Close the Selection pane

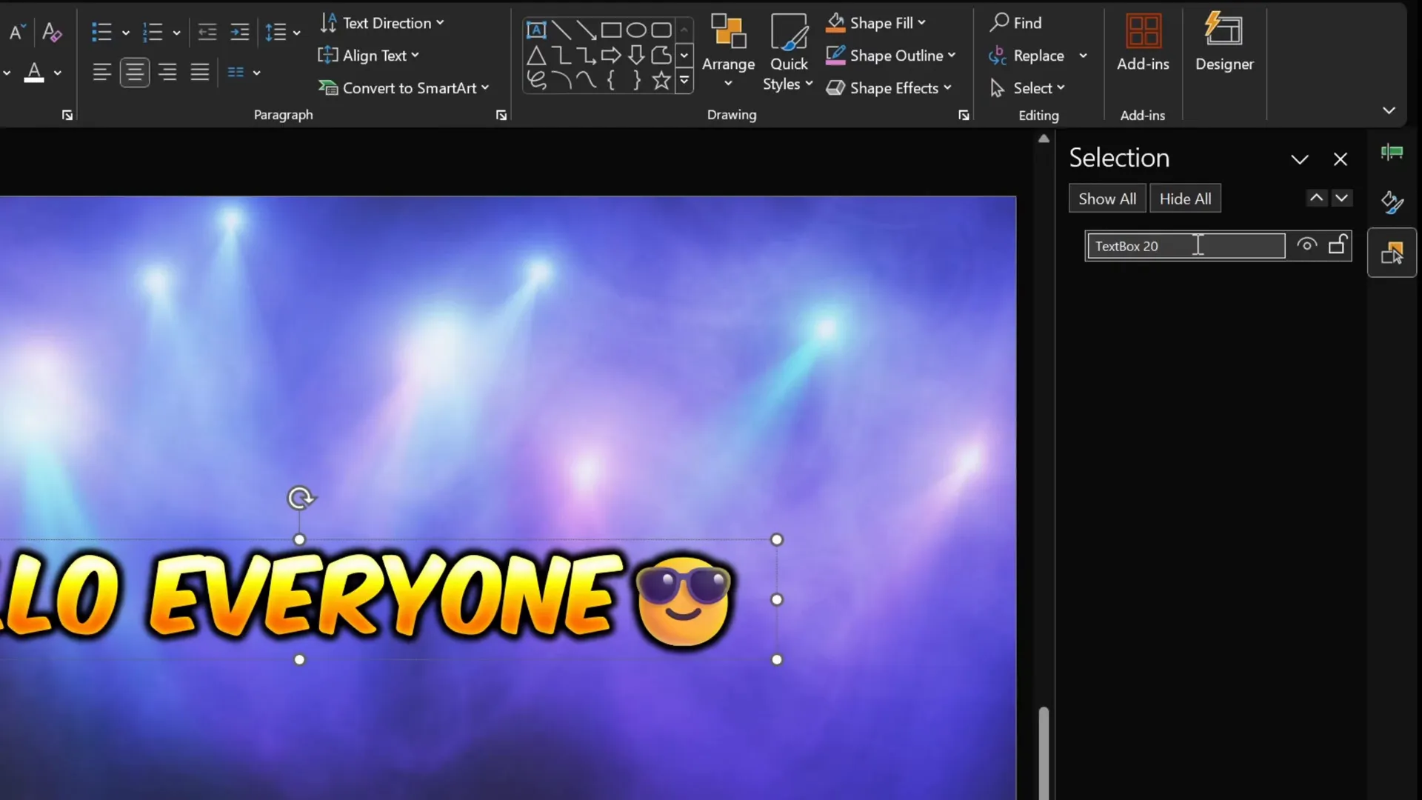coord(1340,159)
